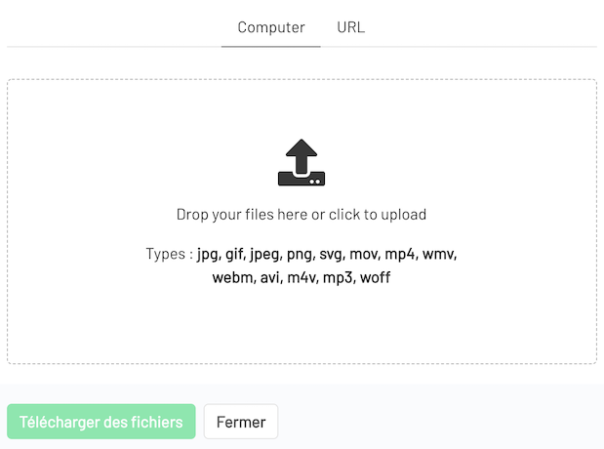
Task: Click the 'svg' file type text
Action: point(331,255)
